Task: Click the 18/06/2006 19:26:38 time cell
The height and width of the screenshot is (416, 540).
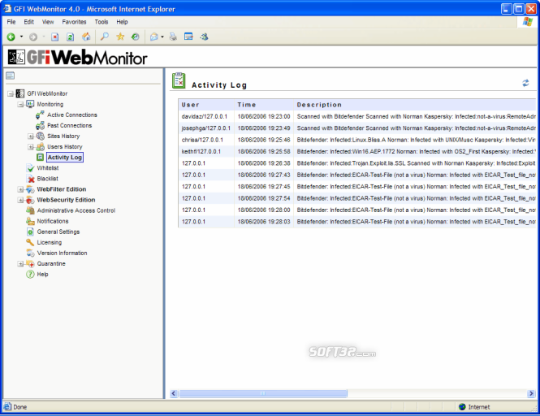Action: (264, 163)
